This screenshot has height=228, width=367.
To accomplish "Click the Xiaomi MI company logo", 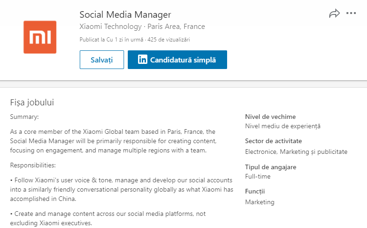I will 40,37.
